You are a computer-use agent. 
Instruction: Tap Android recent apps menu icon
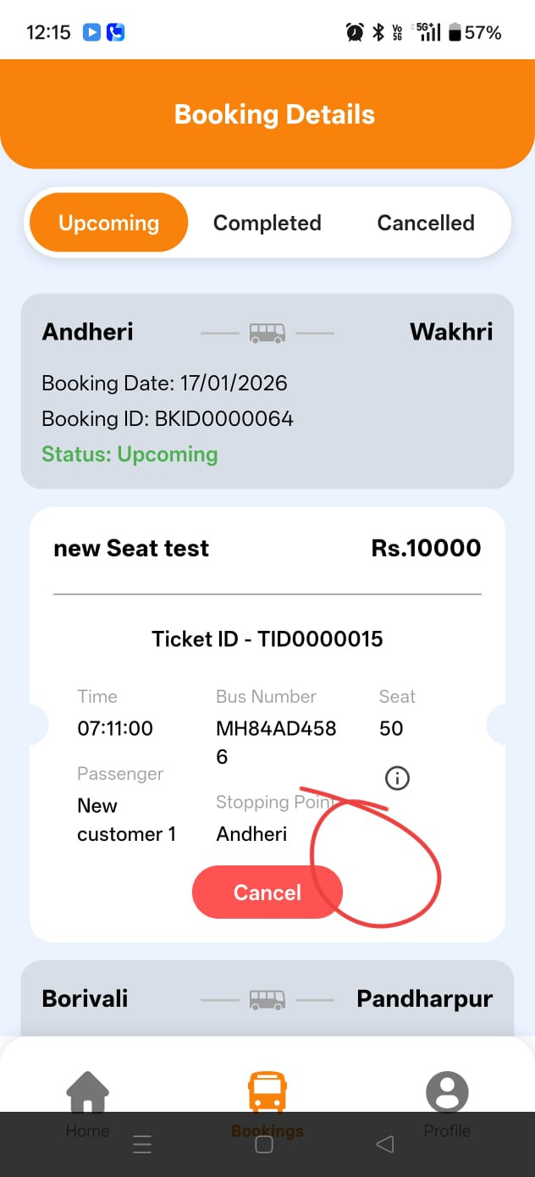tap(142, 1145)
